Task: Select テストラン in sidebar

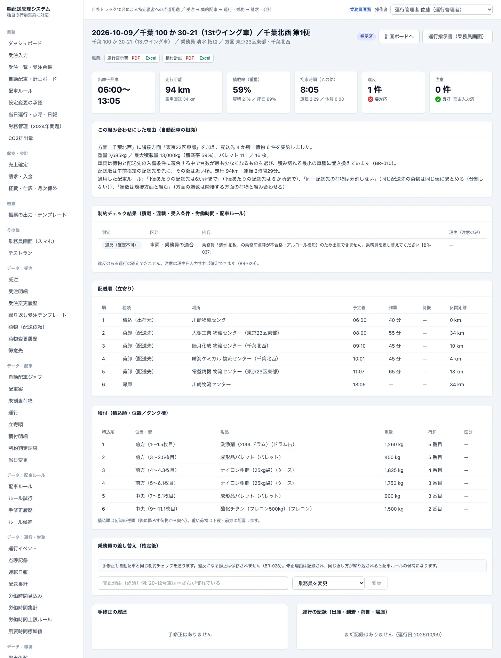Action: tap(21, 253)
